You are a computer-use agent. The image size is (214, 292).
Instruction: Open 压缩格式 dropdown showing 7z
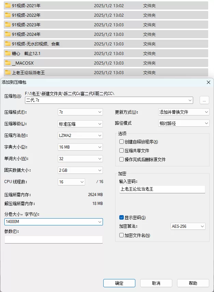tap(80, 112)
